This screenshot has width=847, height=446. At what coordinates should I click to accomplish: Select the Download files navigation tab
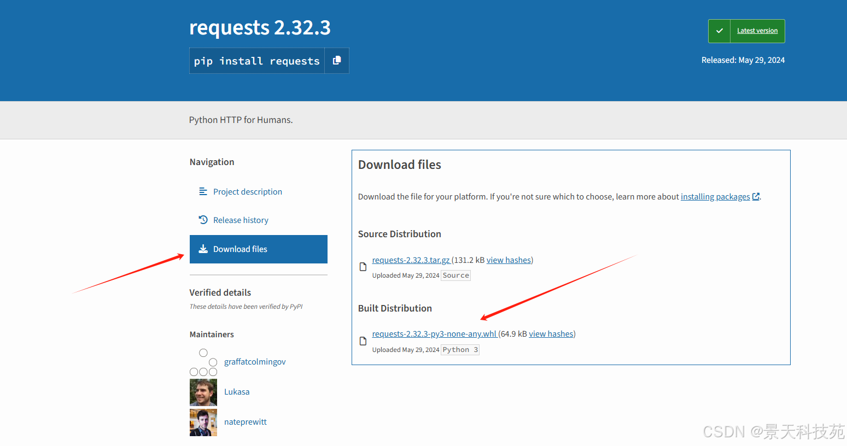pyautogui.click(x=259, y=249)
